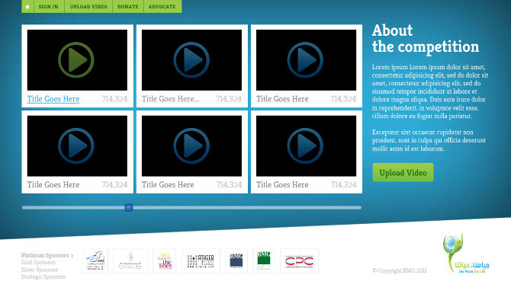Screen dimensions: 511x281
Task: Open the CPC sponsor logo
Action: (x=299, y=261)
